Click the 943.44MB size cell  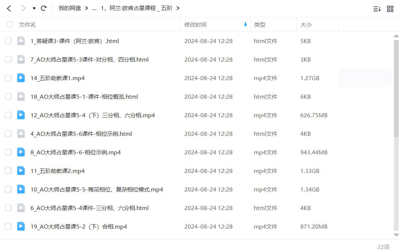click(x=314, y=153)
